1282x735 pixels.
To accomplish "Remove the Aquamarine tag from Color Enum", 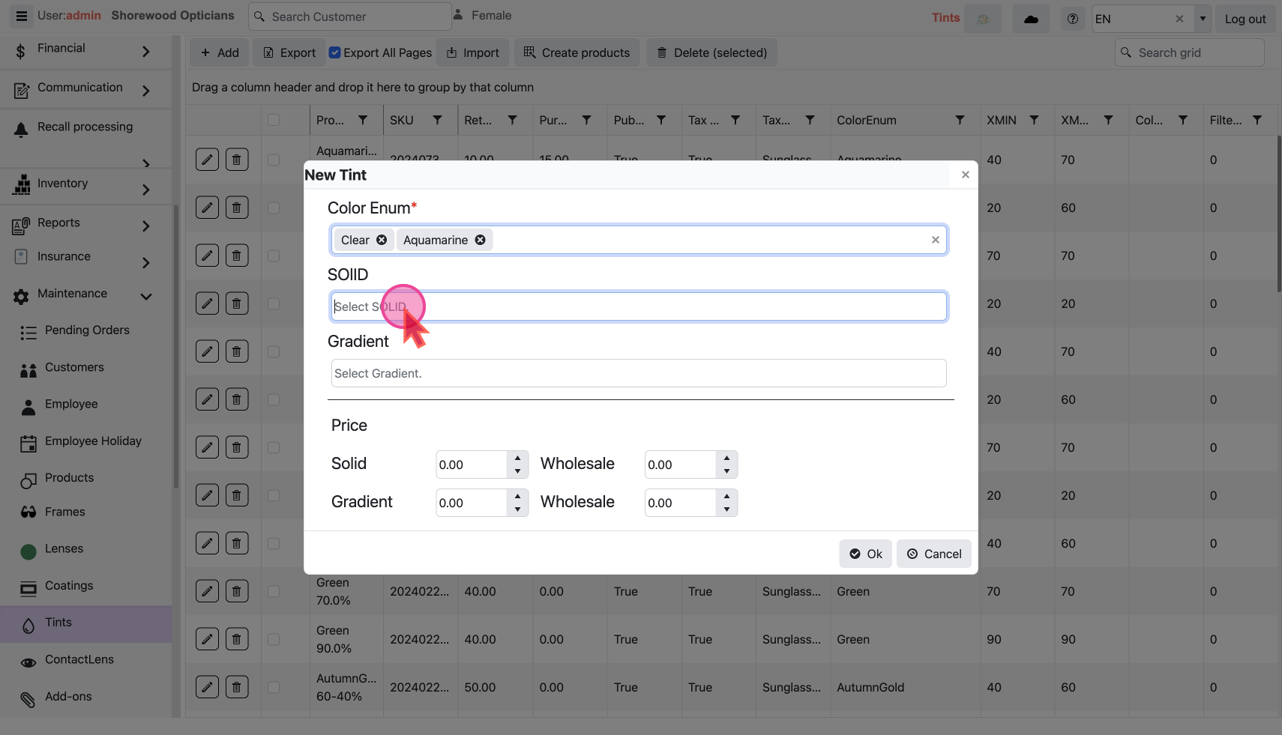I will pos(480,240).
